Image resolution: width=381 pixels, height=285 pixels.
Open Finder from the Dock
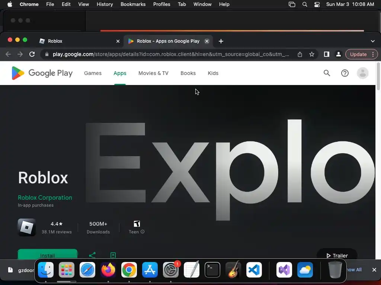pos(46,270)
